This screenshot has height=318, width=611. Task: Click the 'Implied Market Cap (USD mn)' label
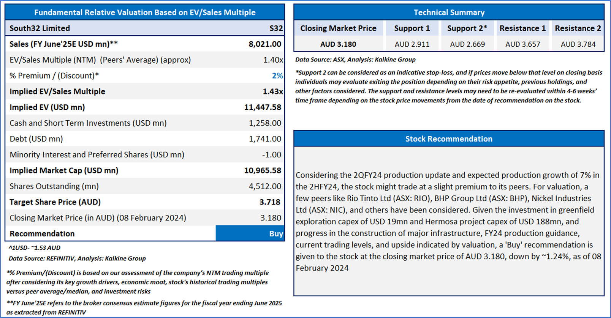click(x=64, y=170)
